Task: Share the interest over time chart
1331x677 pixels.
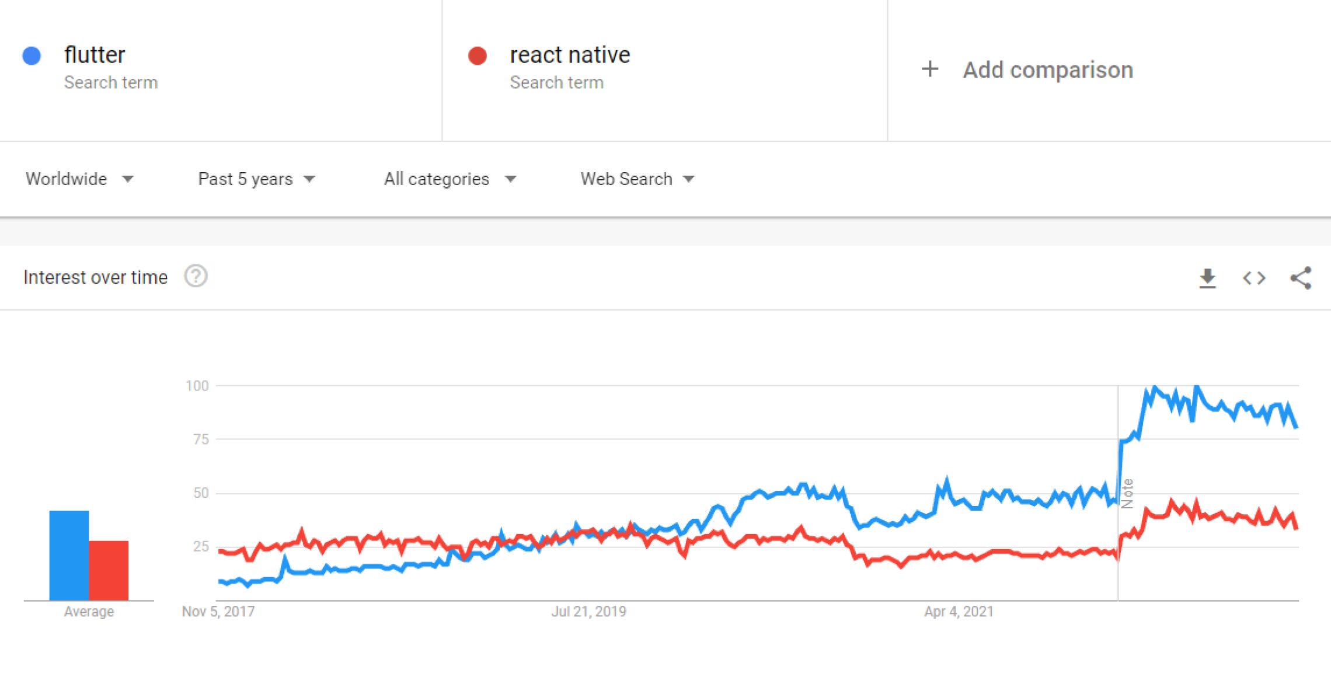Action: [x=1301, y=278]
